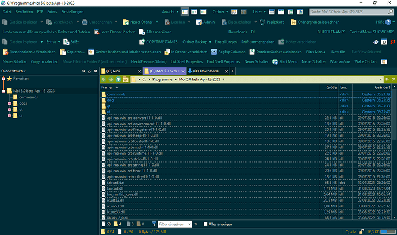
Task: Click the Neuer Ordner folder icon
Action: [x=124, y=21]
